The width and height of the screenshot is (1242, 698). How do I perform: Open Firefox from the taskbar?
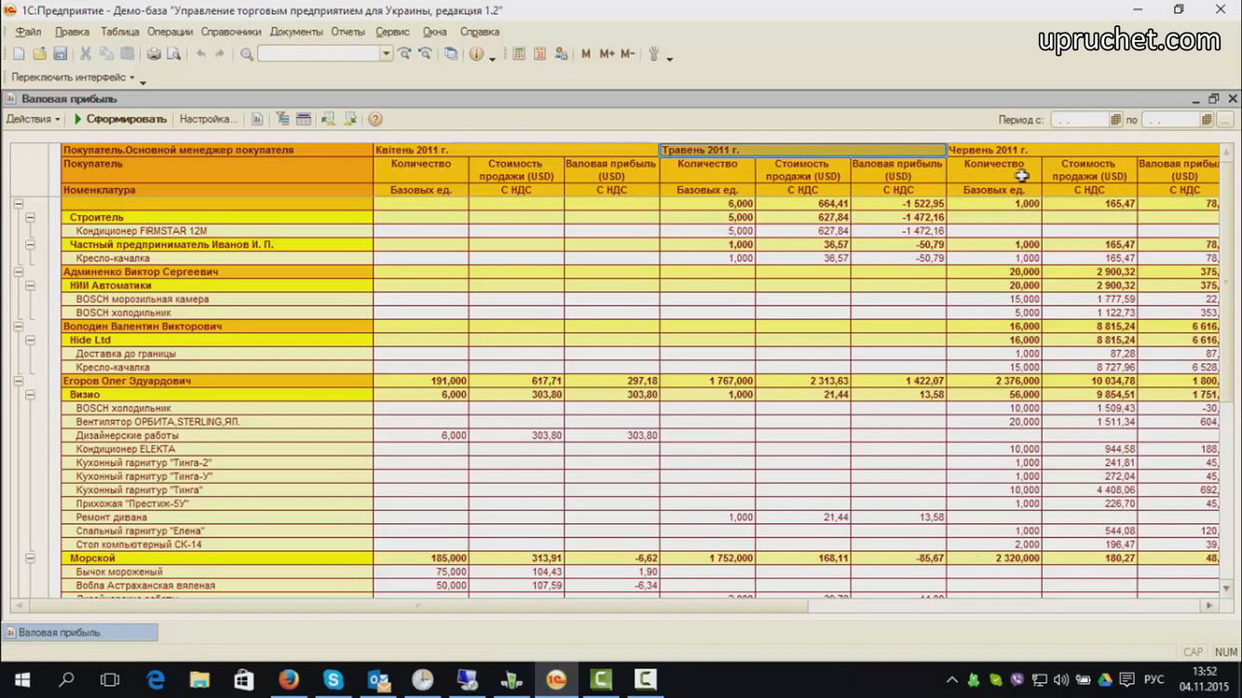(289, 680)
